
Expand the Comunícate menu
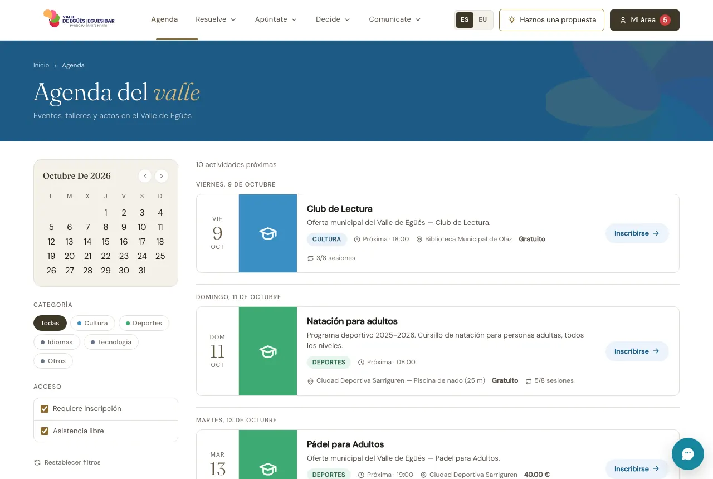(x=395, y=19)
